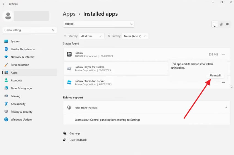
Task: Open the Sort by Name (A to Z) dropdown
Action: [135, 36]
